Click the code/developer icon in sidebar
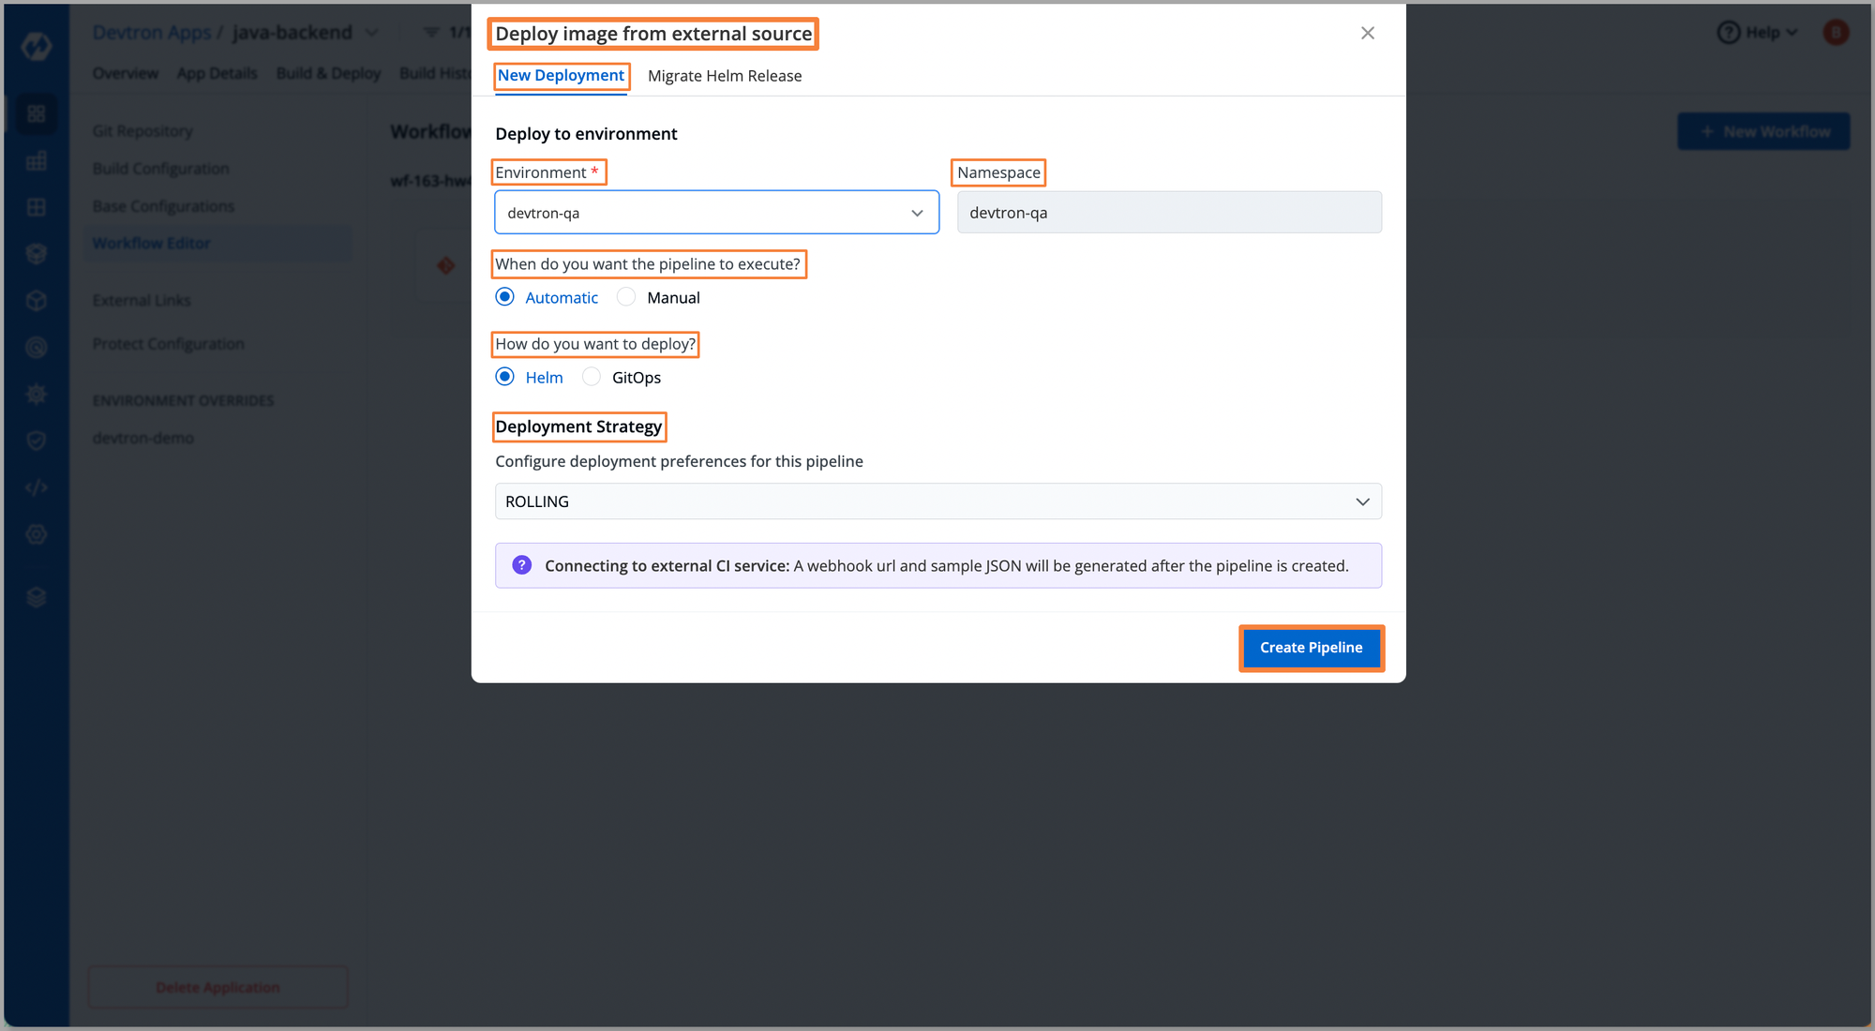This screenshot has width=1875, height=1031. tap(32, 485)
